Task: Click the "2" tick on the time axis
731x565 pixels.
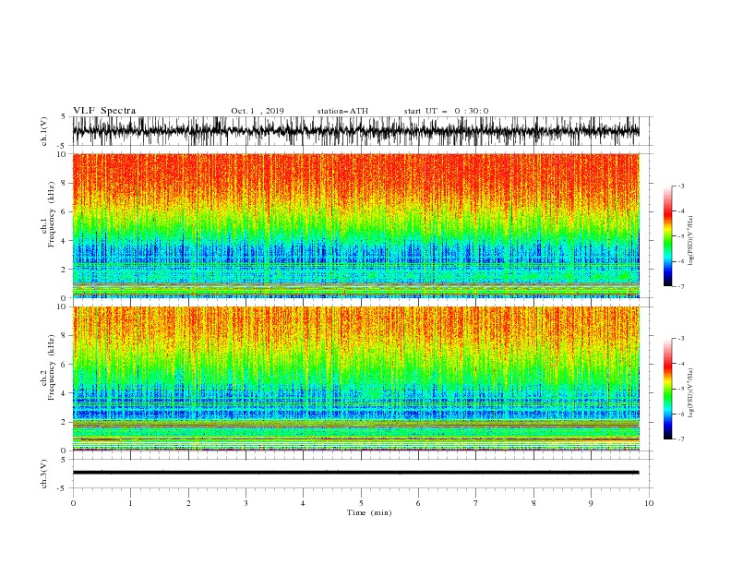Action: (188, 503)
